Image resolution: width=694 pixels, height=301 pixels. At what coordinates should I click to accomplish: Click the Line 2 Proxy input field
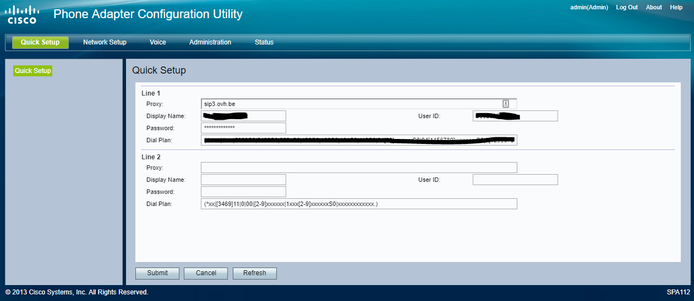[x=359, y=168]
